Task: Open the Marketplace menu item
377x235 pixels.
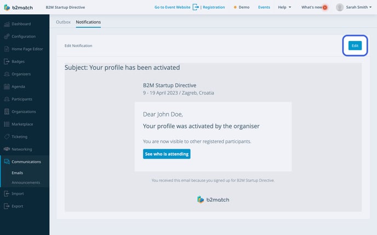Action: point(22,124)
